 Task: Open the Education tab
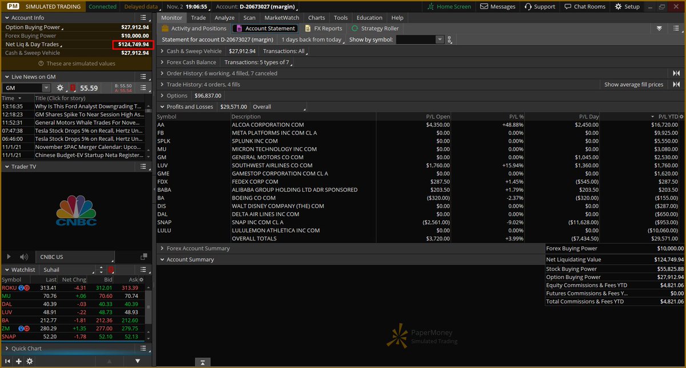369,18
